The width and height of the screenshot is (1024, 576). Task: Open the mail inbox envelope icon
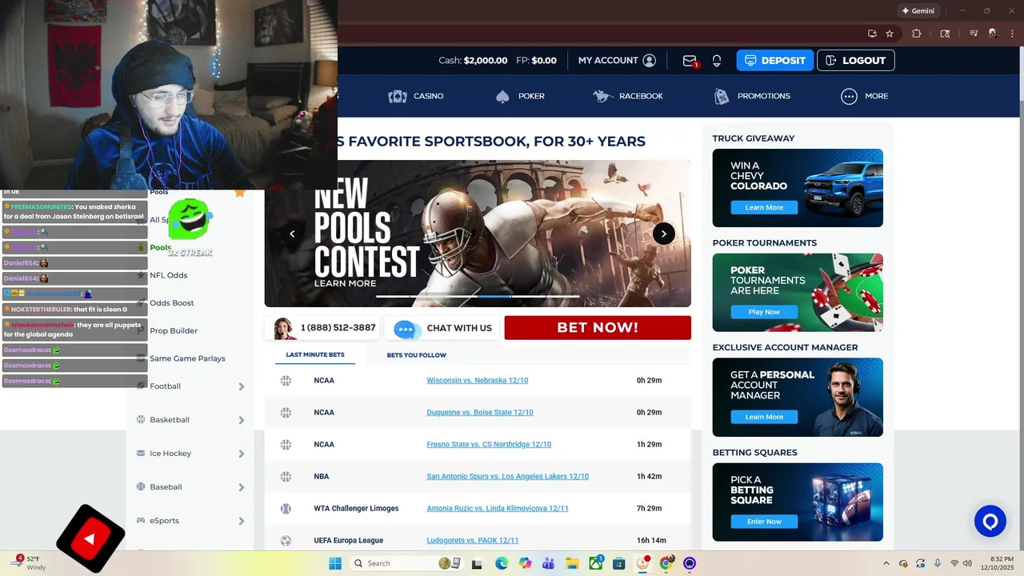click(x=690, y=61)
